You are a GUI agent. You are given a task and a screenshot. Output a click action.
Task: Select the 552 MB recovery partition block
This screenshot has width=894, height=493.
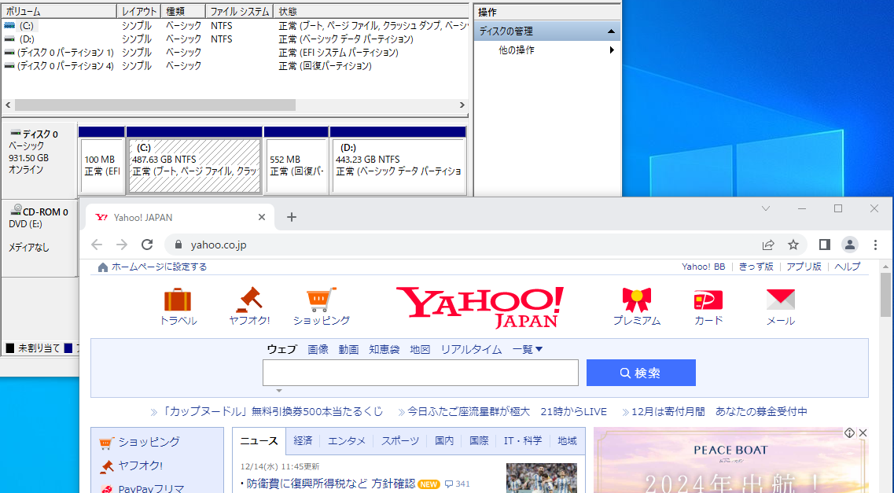pos(296,165)
